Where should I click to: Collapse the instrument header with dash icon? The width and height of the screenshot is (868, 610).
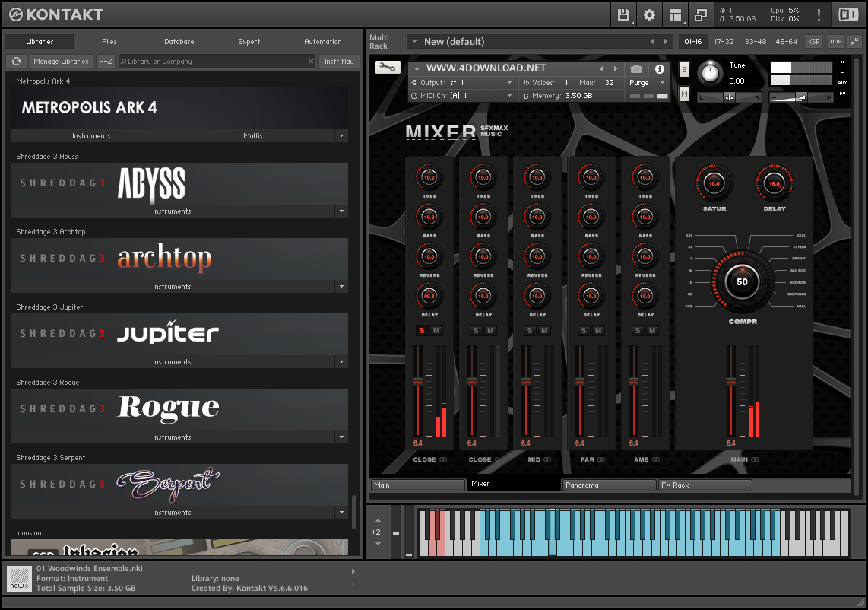pyautogui.click(x=842, y=72)
